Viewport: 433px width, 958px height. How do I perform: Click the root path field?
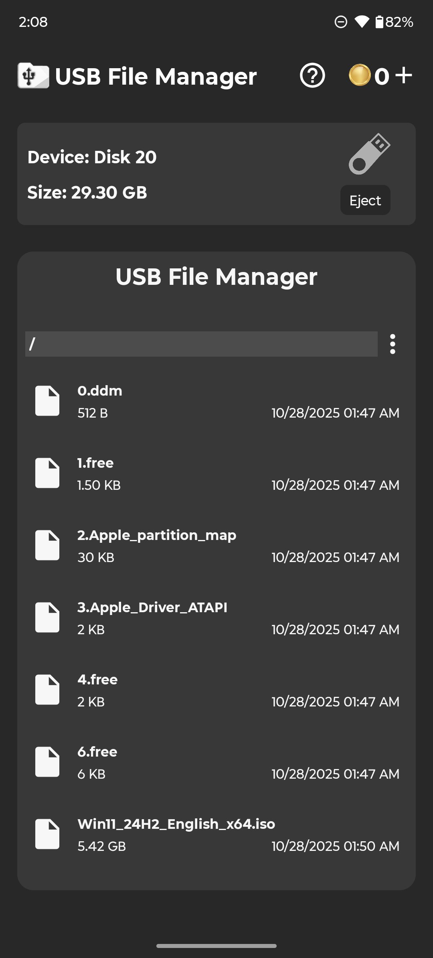(x=201, y=344)
